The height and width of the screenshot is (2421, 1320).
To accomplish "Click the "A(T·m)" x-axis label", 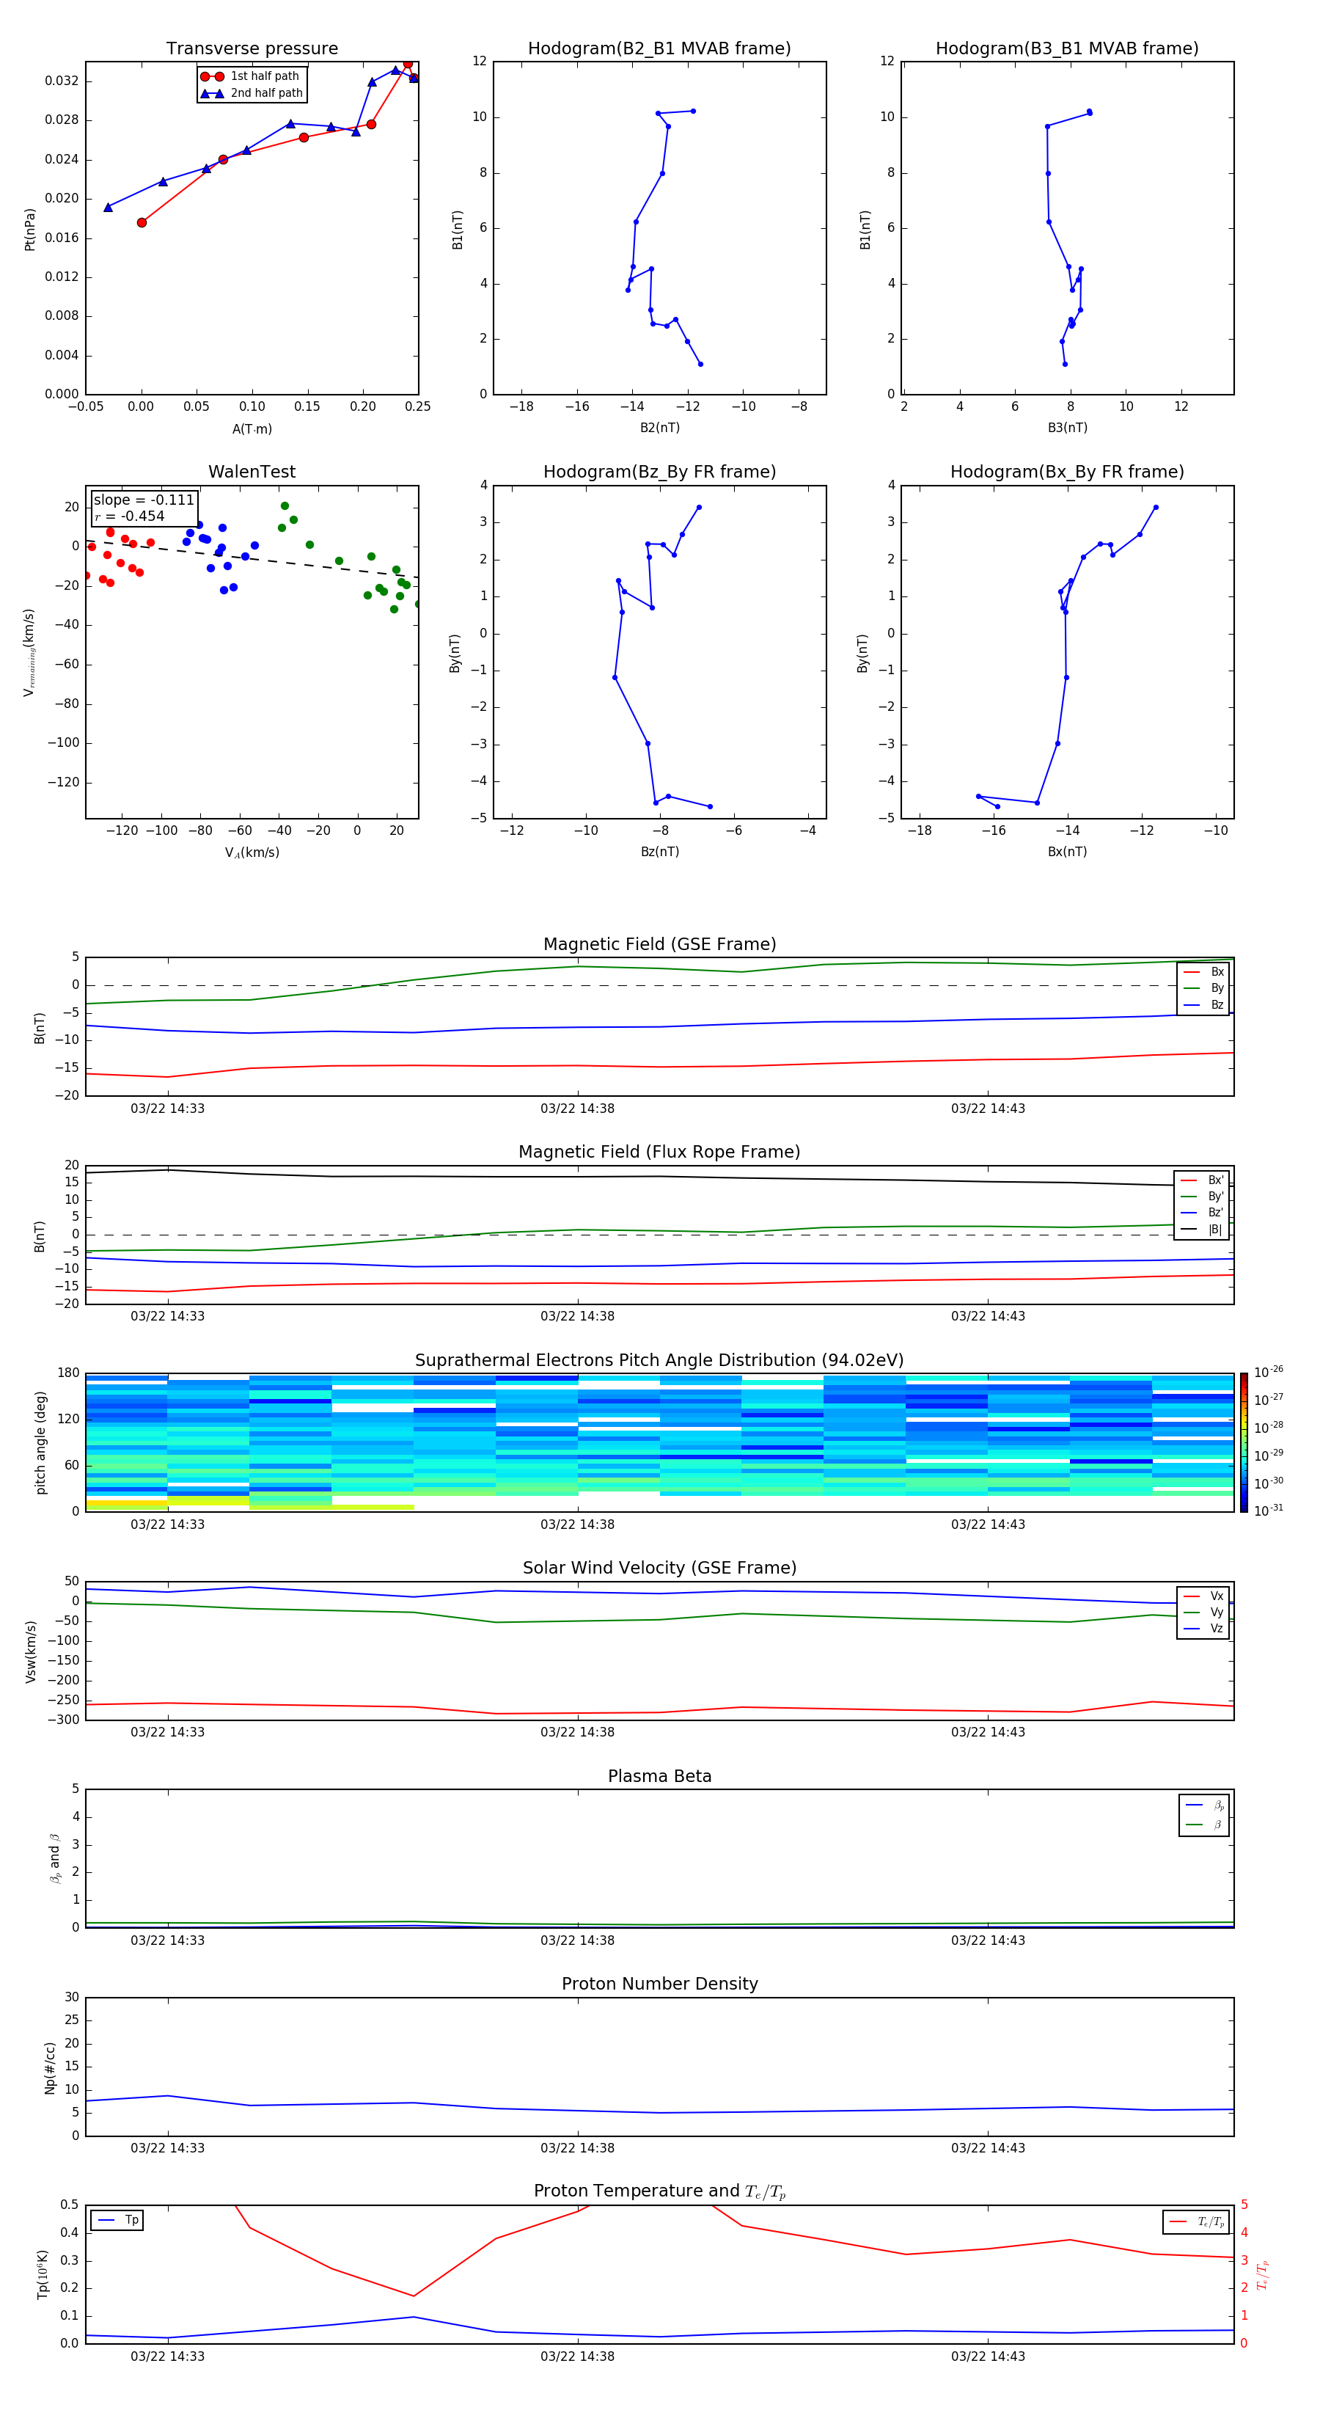I will click(x=252, y=429).
